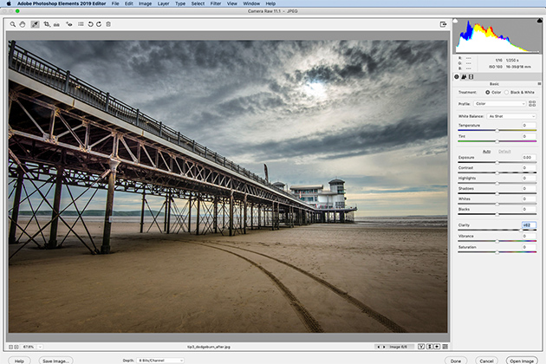Viewport: 546px width, 364px height.
Task: Open the Window menu
Action: (251, 3)
